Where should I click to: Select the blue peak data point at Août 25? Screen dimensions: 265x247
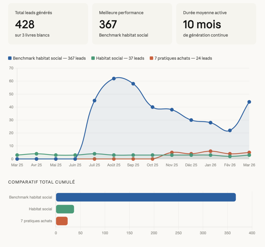114,79
